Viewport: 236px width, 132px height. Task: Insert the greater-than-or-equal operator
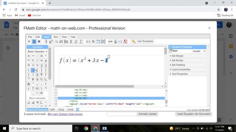pyautogui.click(x=46, y=65)
